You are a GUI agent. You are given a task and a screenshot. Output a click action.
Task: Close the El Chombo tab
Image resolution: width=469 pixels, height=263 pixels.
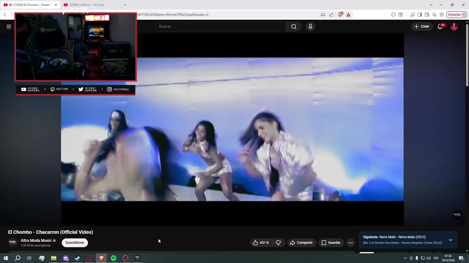56,5
